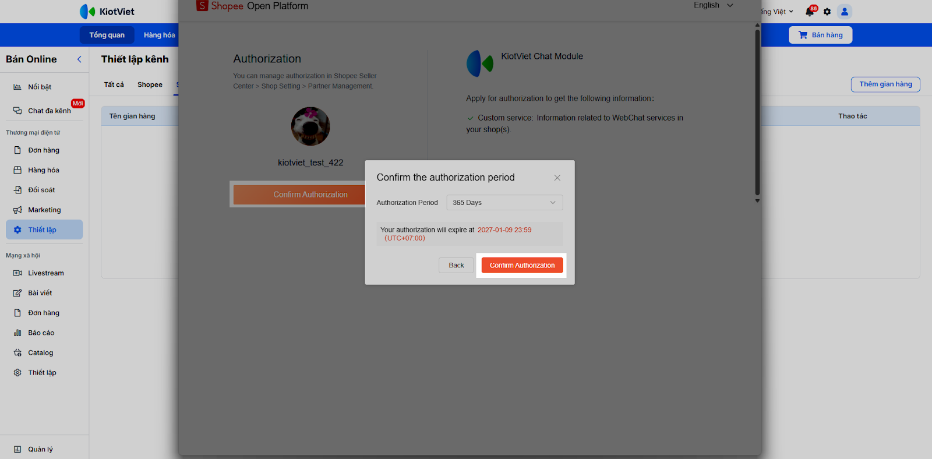The image size is (932, 459).
Task: Click the Báo cáo chart icon
Action: (x=17, y=333)
